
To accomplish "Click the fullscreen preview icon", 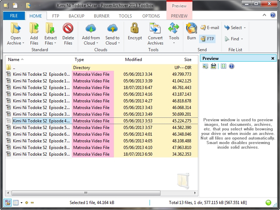I will (x=223, y=66).
